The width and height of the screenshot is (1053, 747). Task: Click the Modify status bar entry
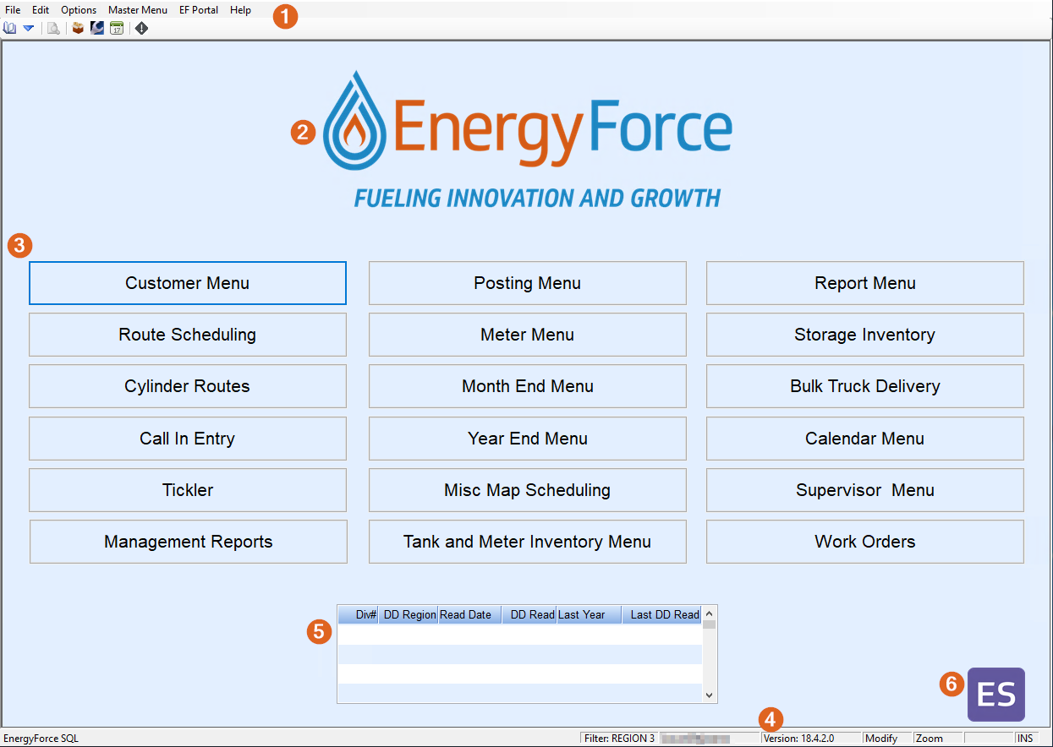pos(887,739)
